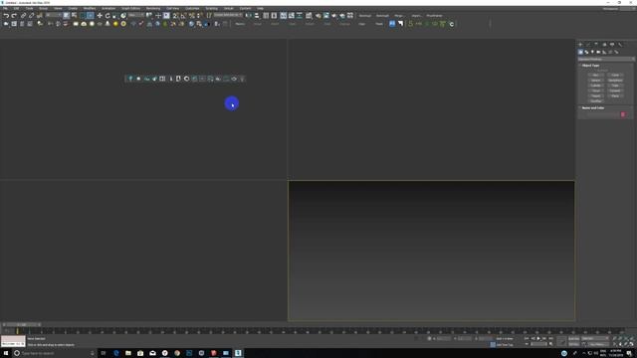Screen dimensions: 637x358
Task: Select Cameras category in Create panel
Action: click(x=598, y=52)
